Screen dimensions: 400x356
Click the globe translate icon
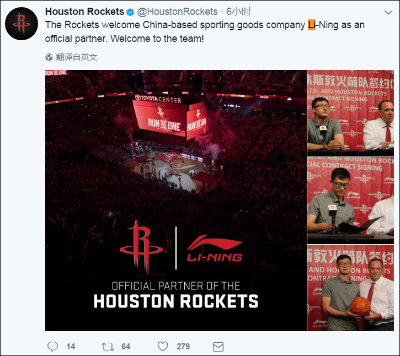click(49, 57)
